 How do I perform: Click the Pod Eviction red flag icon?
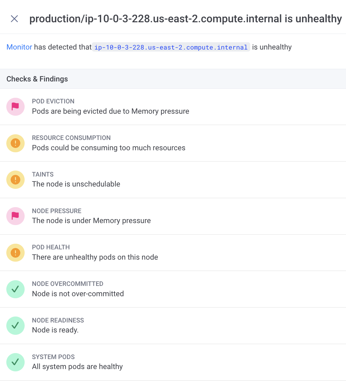click(x=15, y=107)
